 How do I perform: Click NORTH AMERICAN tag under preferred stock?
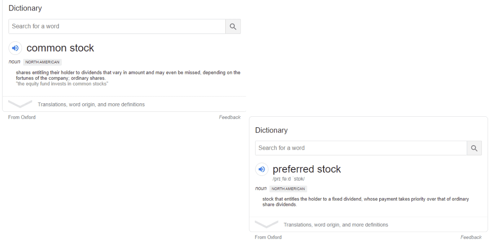click(x=288, y=189)
